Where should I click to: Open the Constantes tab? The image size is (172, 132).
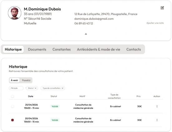tap(61, 49)
